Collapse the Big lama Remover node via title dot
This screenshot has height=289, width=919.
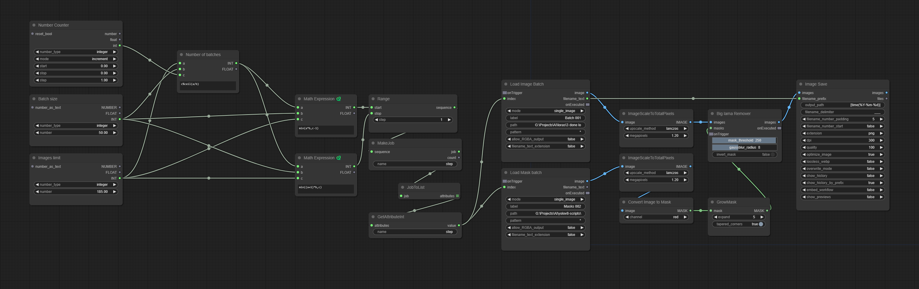712,114
